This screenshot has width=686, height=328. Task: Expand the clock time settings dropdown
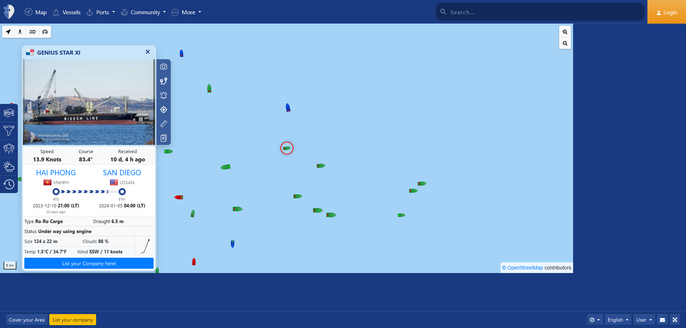click(x=595, y=320)
